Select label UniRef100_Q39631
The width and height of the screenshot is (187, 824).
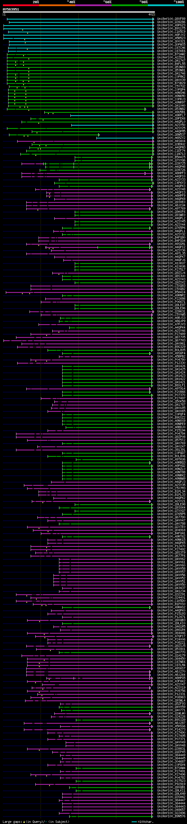(171, 312)
